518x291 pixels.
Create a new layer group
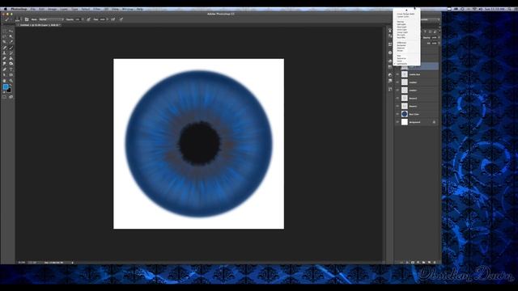click(424, 262)
